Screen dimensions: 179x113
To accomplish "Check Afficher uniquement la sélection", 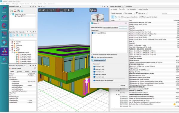I will click(x=119, y=17).
